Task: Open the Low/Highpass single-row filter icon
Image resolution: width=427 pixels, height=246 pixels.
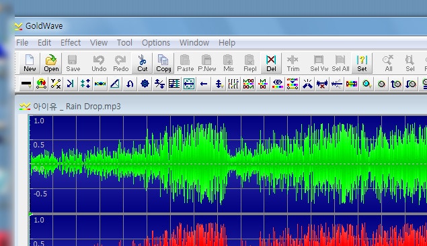Action: [x=263, y=84]
